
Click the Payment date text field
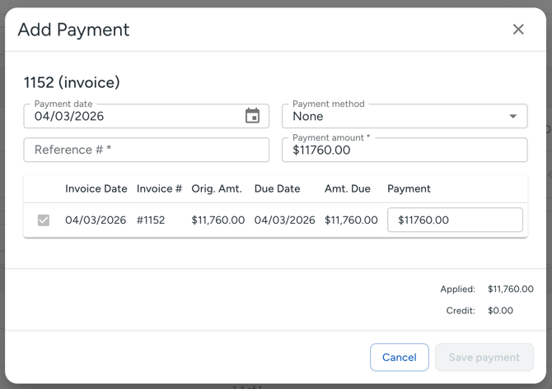point(132,117)
